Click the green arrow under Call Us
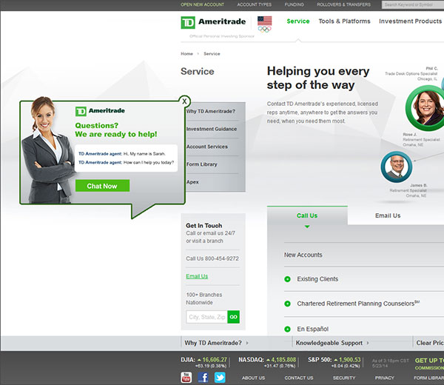Screen dimensions: 444x385 pos(307,227)
